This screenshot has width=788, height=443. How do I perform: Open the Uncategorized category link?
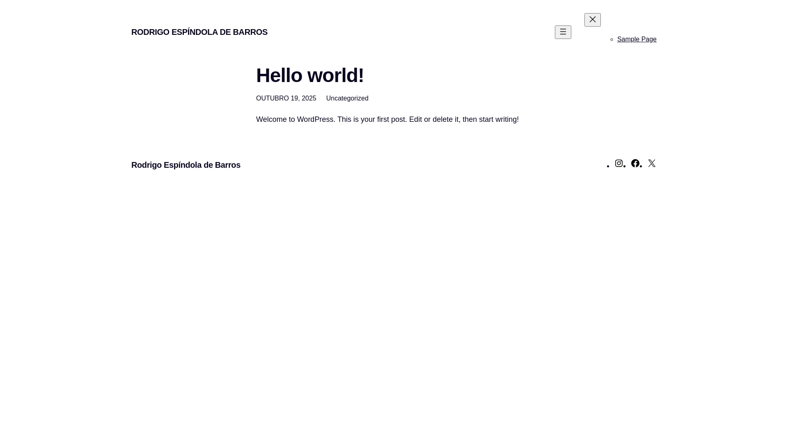click(x=347, y=98)
